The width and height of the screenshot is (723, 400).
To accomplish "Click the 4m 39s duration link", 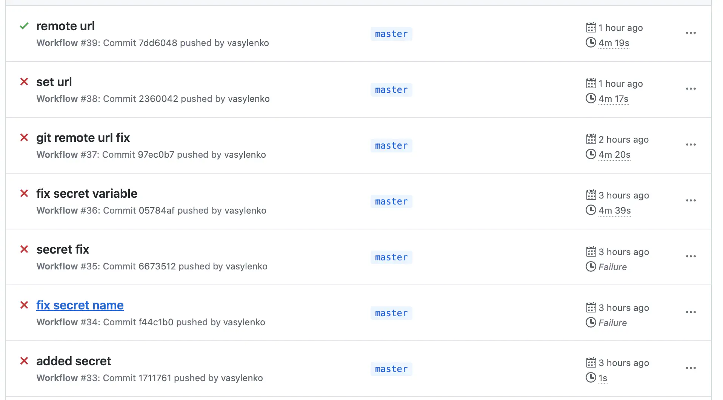I will click(614, 211).
